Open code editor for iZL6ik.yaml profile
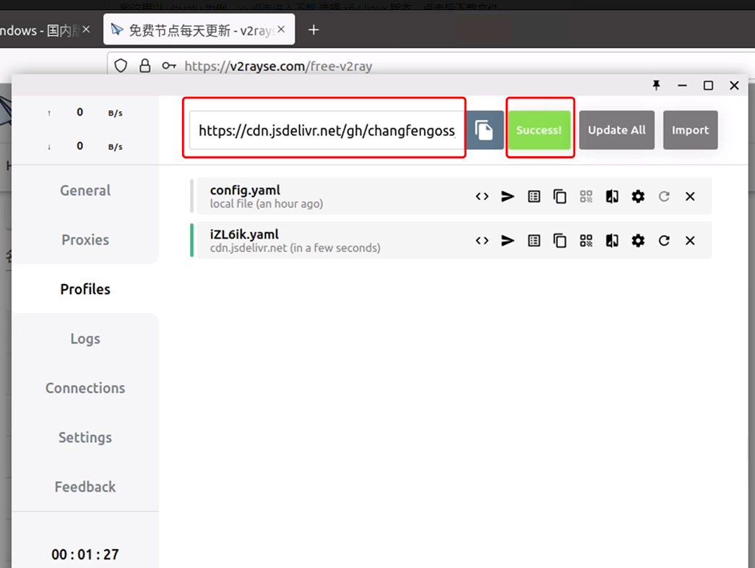Viewport: 755px width, 568px height. (482, 241)
